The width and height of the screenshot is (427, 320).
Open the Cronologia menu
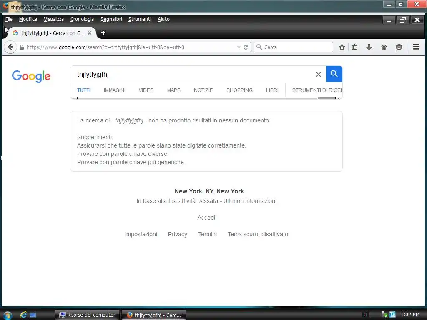(x=82, y=19)
